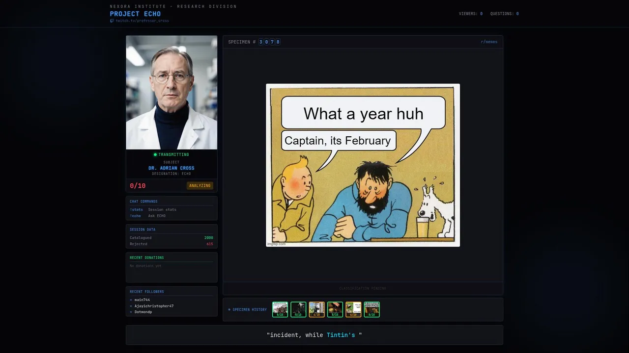Click the CLASSIFICATION PENDING status text
The image size is (629, 353).
[363, 288]
